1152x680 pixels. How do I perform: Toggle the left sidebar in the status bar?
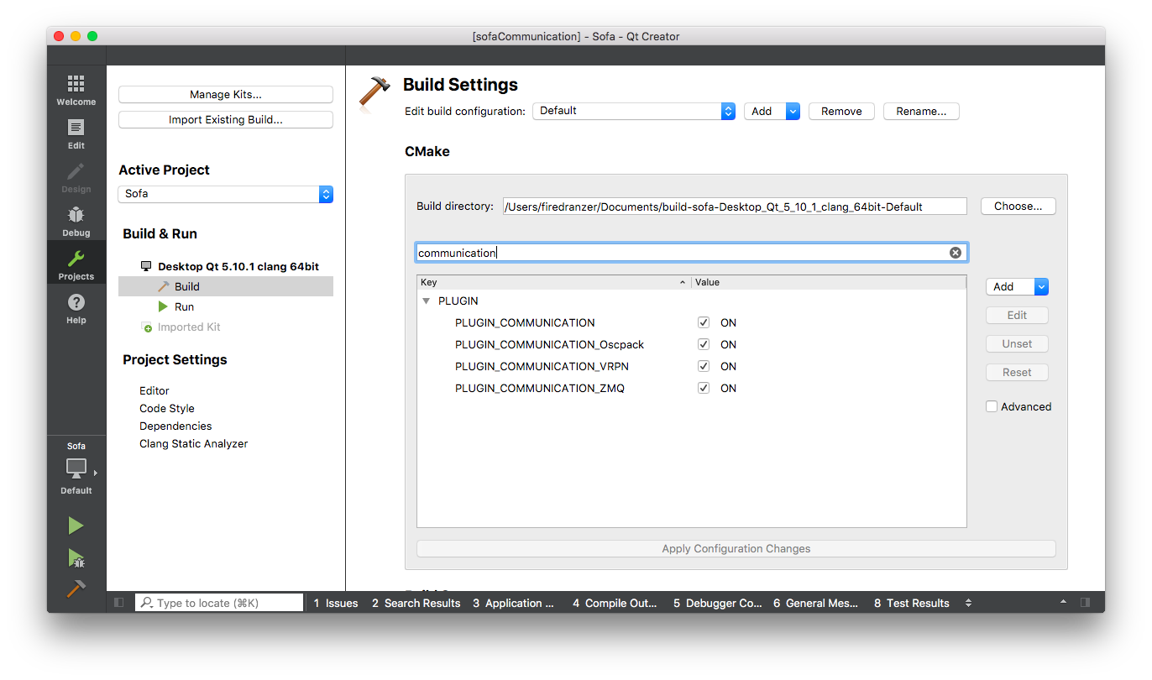pyautogui.click(x=118, y=603)
